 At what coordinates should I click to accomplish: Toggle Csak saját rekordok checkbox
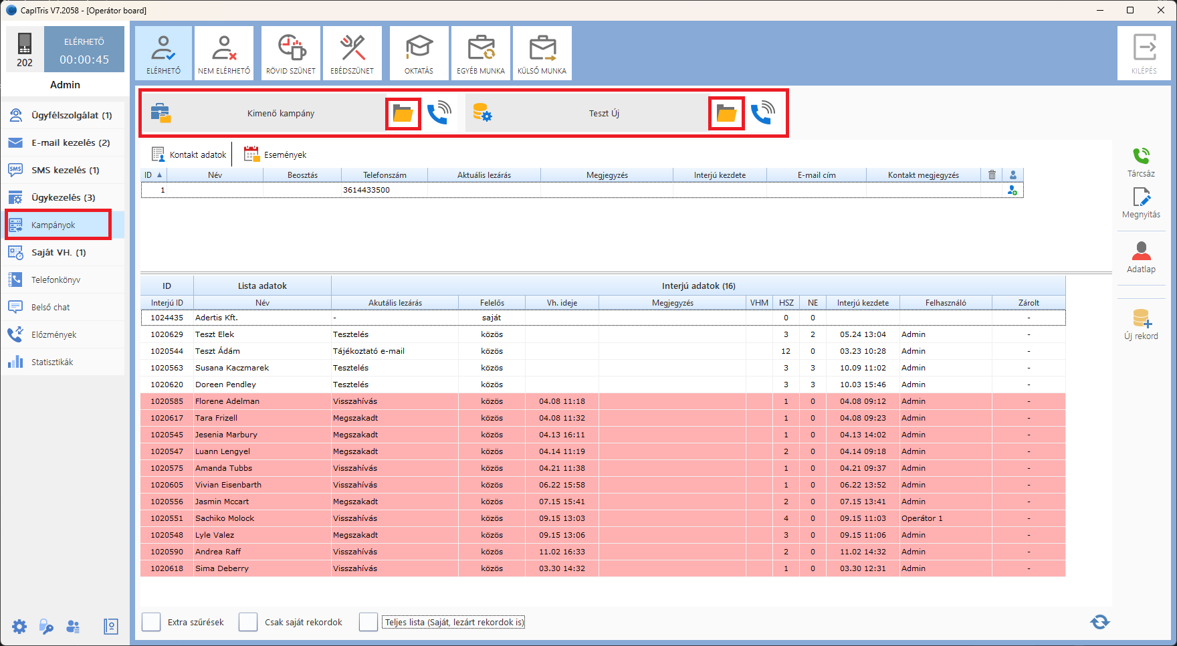[248, 622]
